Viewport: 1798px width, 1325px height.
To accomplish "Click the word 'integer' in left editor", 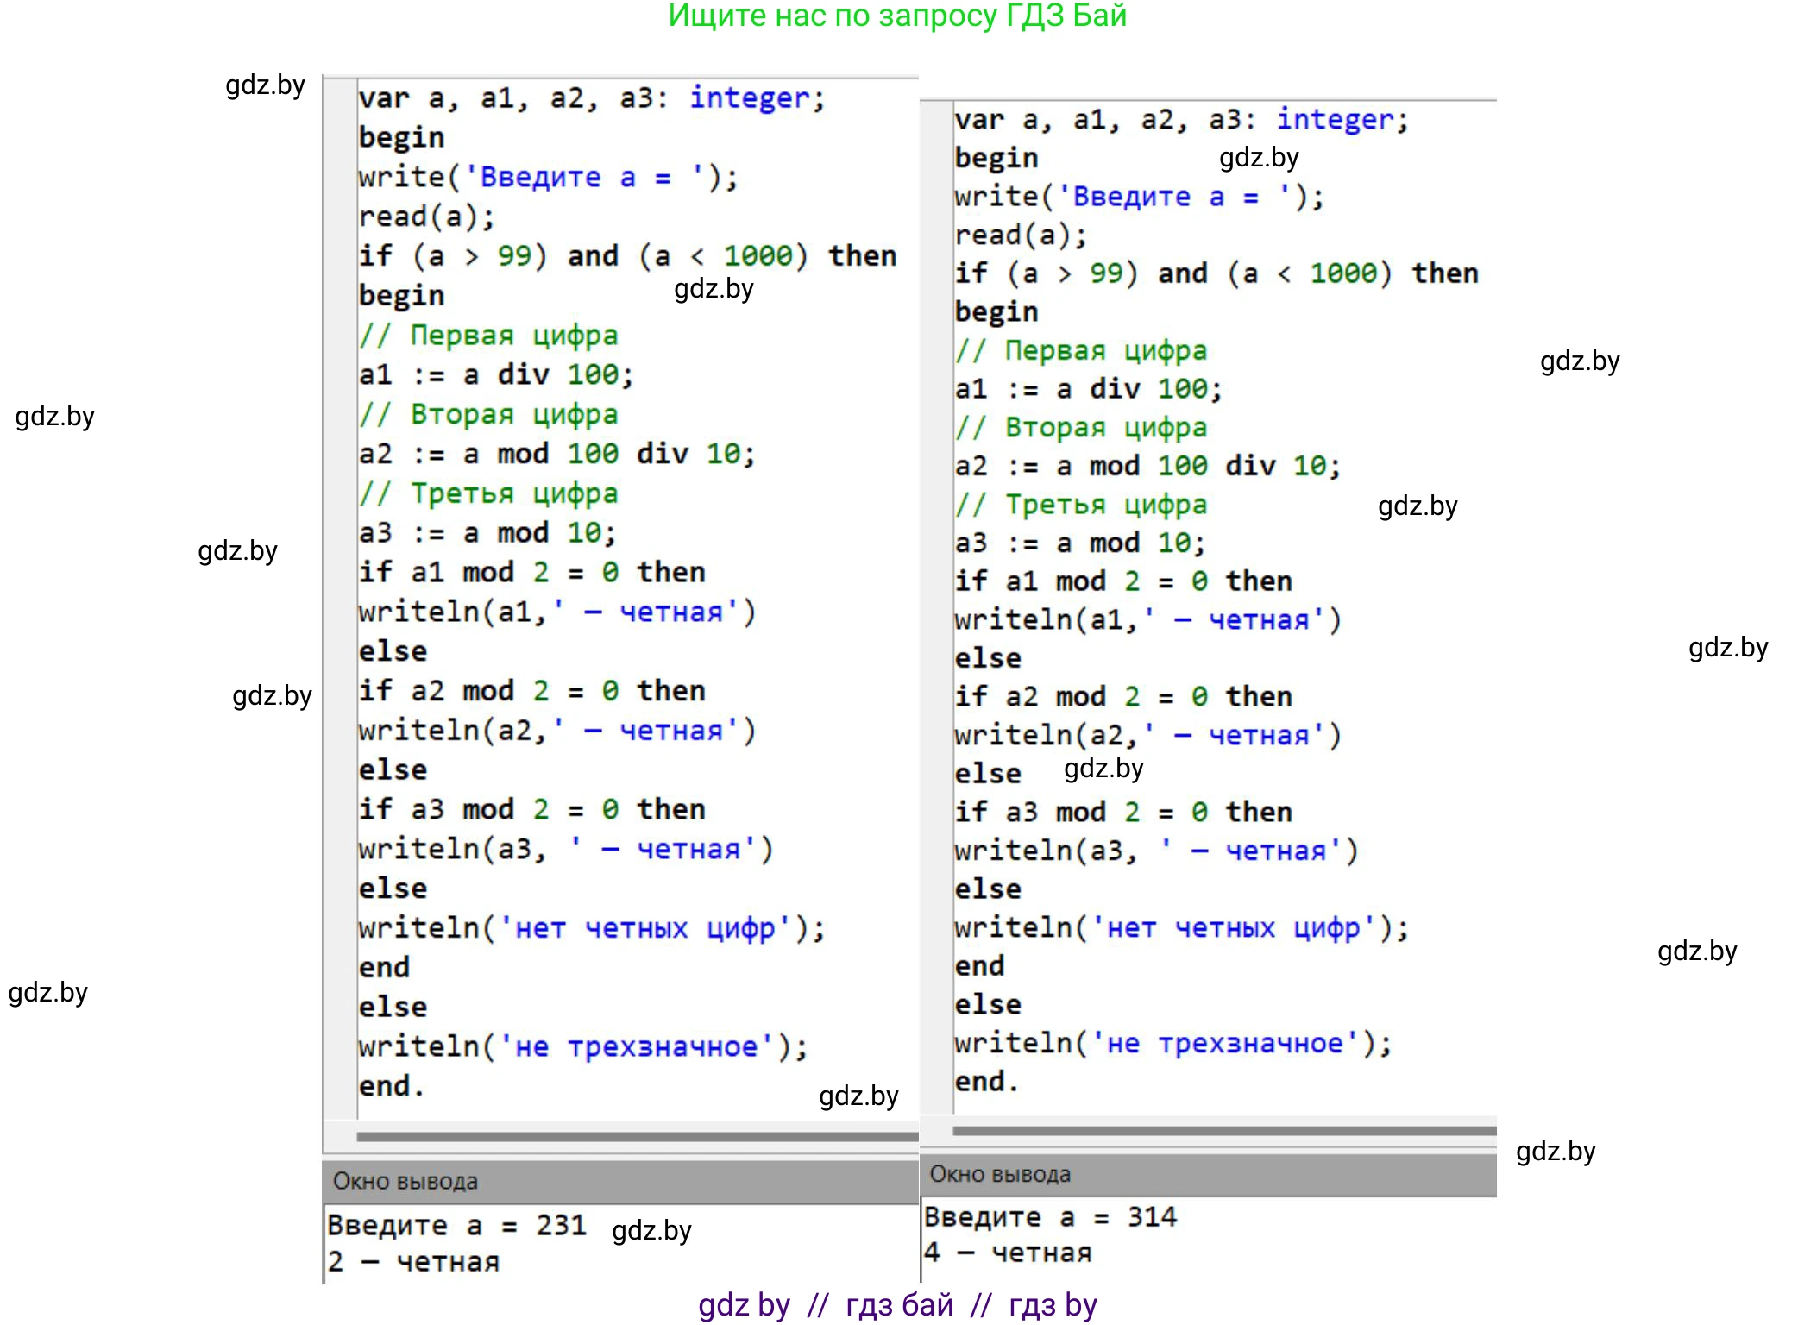I will click(x=749, y=97).
